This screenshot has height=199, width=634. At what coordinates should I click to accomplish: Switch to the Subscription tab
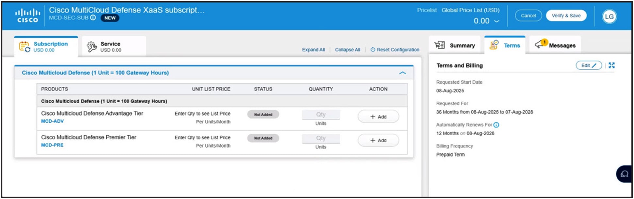pos(46,47)
